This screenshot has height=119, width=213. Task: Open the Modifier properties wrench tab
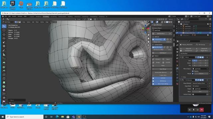pos(177,68)
